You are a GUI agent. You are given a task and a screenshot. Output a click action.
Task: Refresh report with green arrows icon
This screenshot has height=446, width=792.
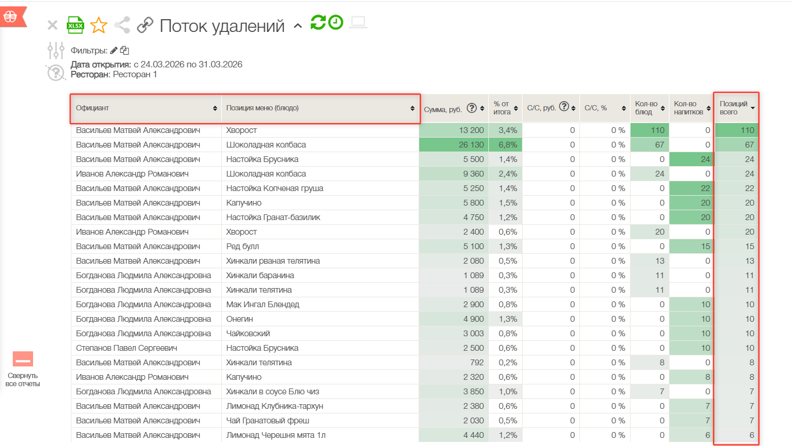318,22
